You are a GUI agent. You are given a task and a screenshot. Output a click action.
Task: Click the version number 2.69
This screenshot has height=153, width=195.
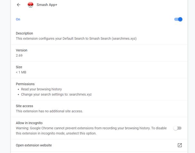tap(19, 55)
